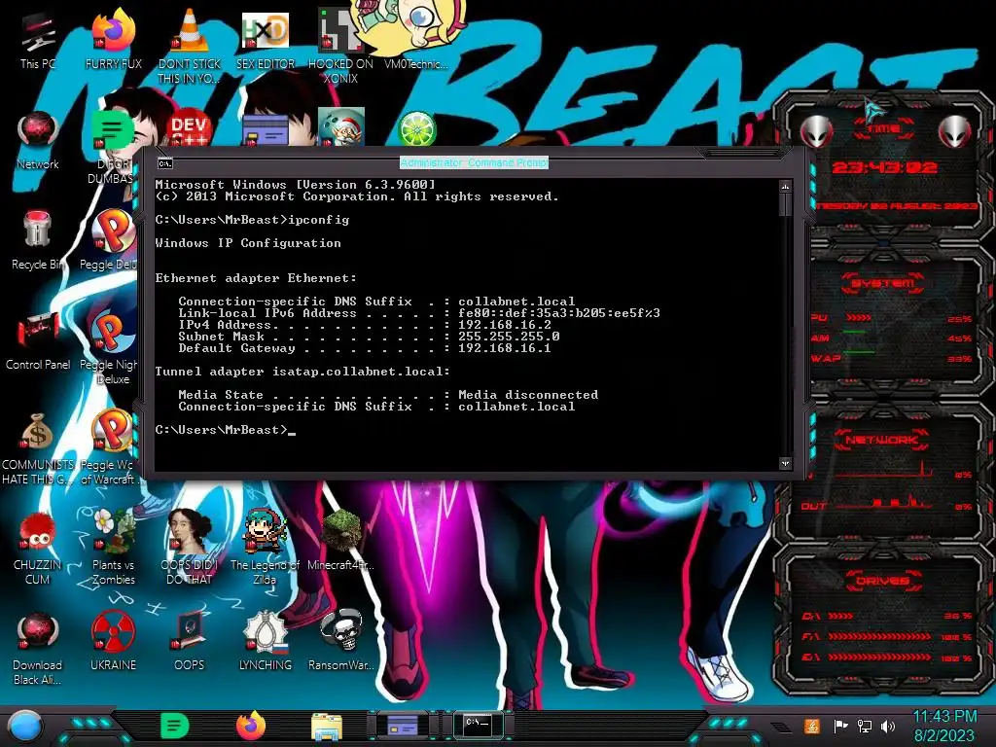The height and width of the screenshot is (747, 996).
Task: Open the UKRAINE radiation icon
Action: 113,640
